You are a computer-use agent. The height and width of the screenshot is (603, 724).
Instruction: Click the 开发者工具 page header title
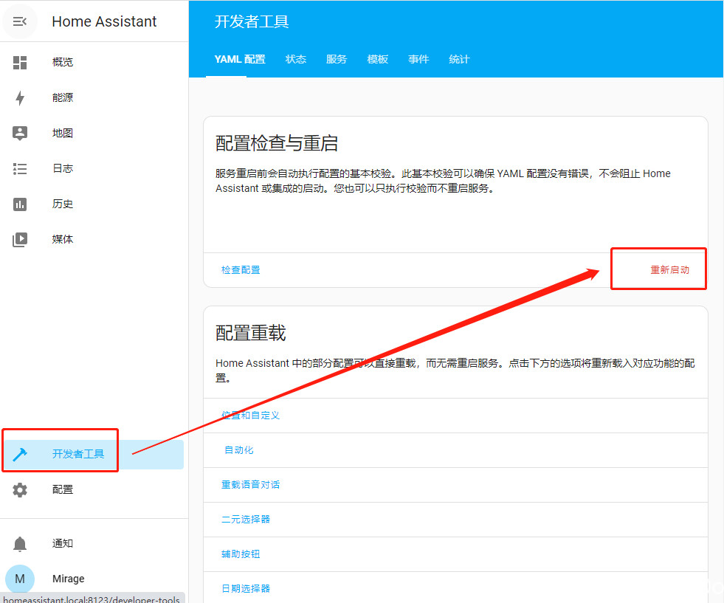(252, 21)
